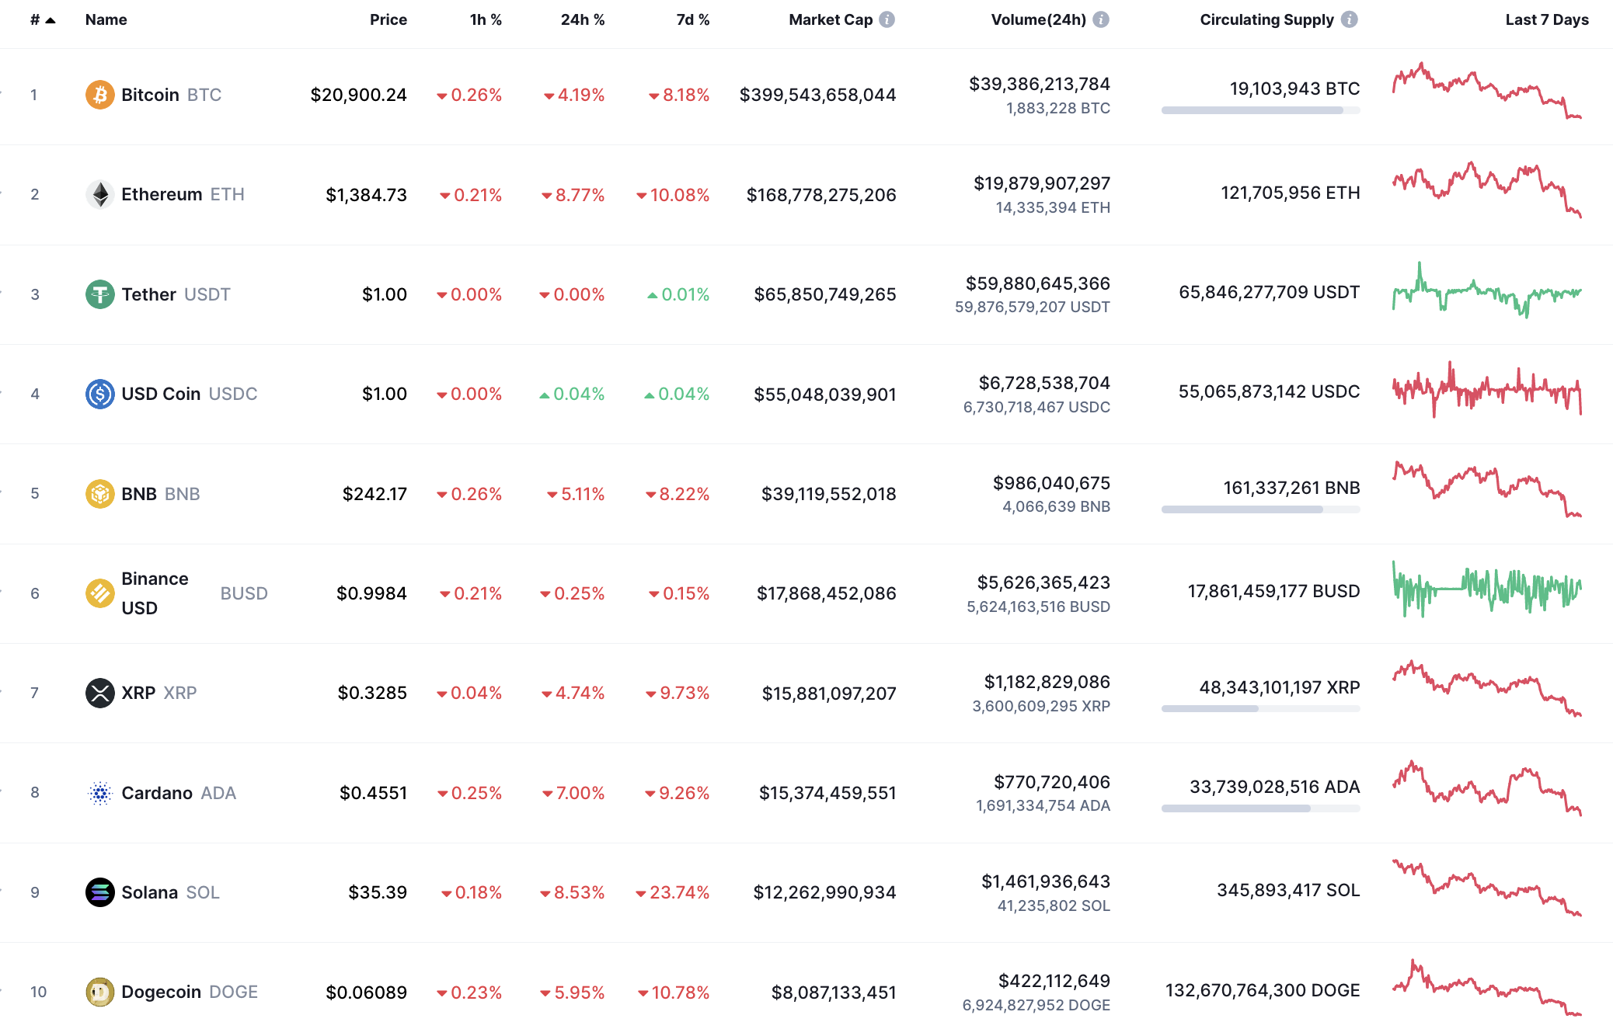
Task: Open the Volume(24h) info tooltip
Action: (1100, 20)
